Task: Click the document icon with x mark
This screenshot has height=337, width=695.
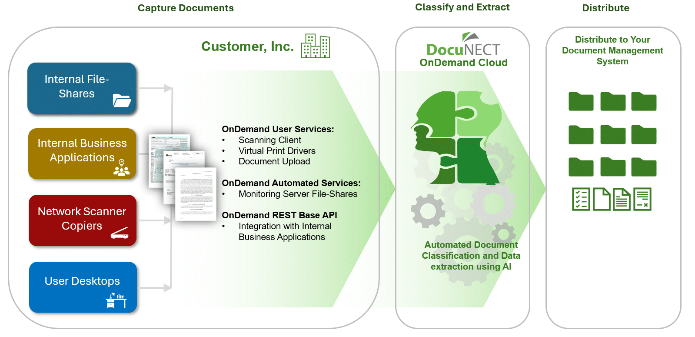Action: click(x=642, y=199)
